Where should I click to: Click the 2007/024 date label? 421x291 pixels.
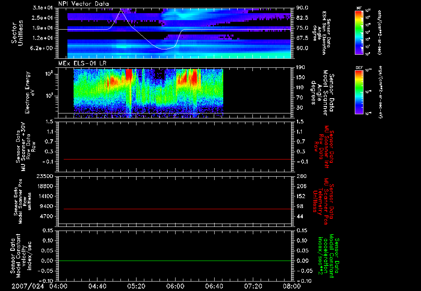click(x=28, y=286)
